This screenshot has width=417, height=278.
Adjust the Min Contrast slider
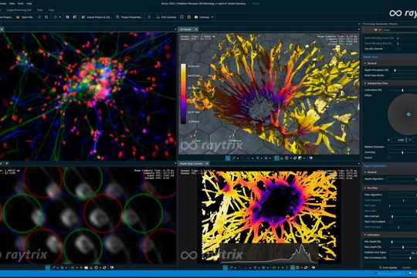(x=392, y=216)
